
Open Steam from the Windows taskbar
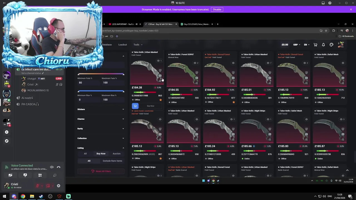coord(41,196)
